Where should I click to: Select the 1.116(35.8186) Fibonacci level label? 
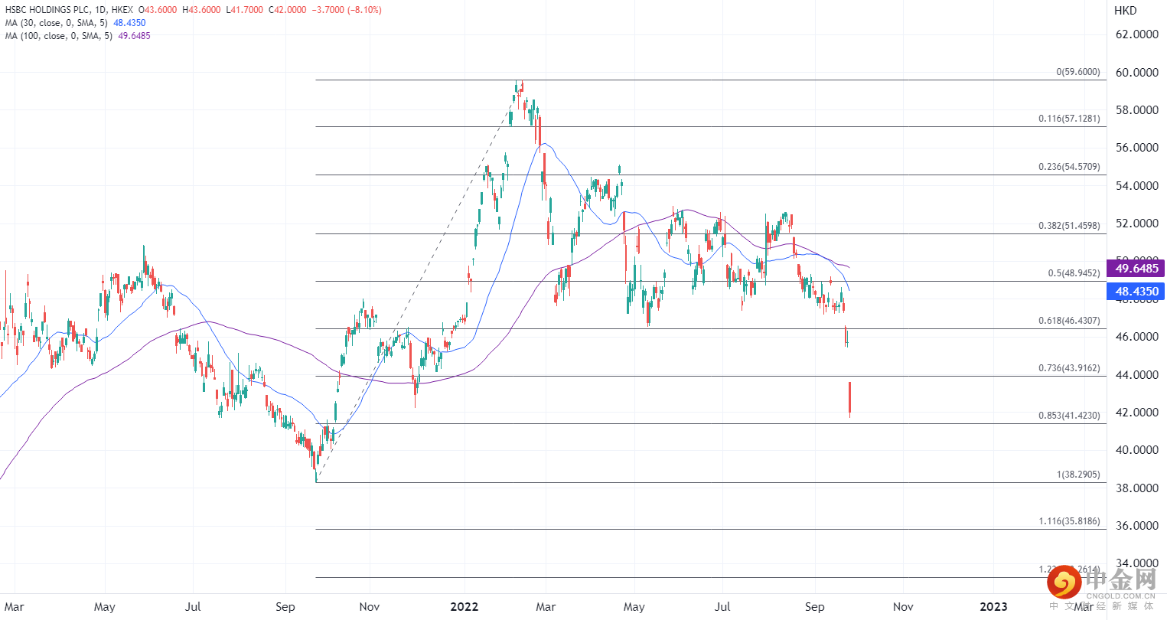1069,521
